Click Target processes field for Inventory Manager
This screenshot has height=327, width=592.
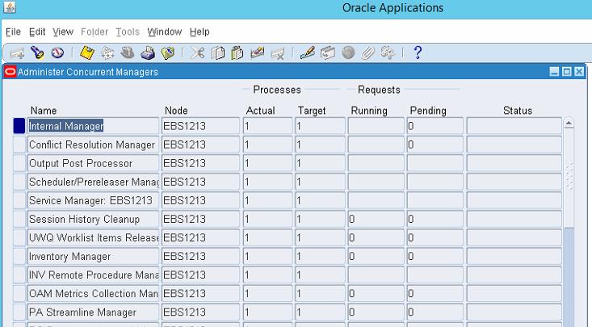tap(320, 257)
